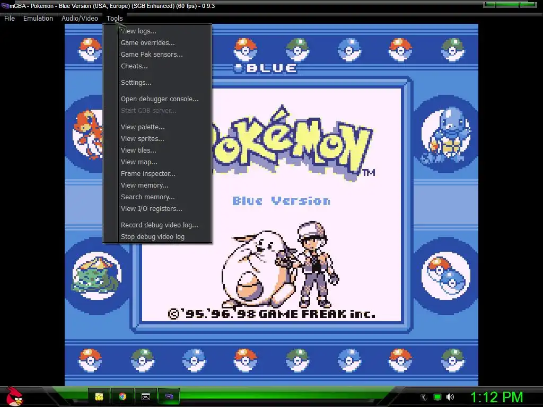Click the Bulbasaur border image
Screen dimensions: 543x407
[x=97, y=276]
